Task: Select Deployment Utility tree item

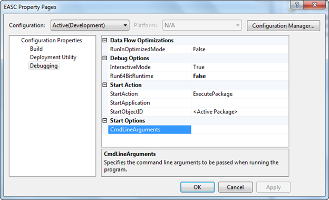Action: (53, 58)
